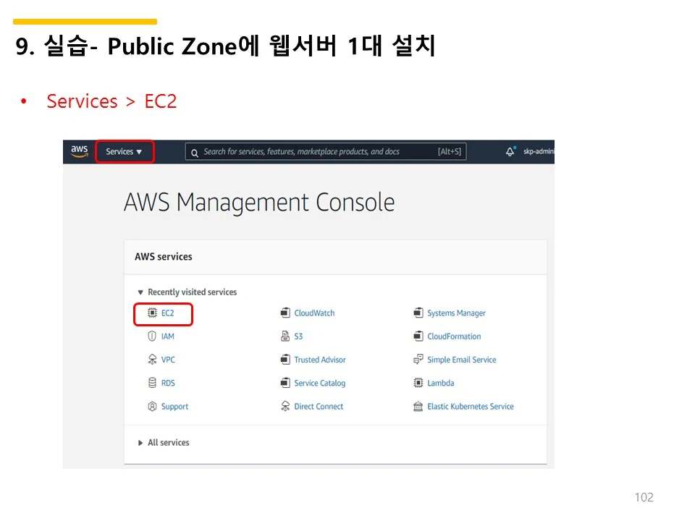Click the AWS Management Console heading
Image resolution: width=695 pixels, height=521 pixels.
click(259, 203)
